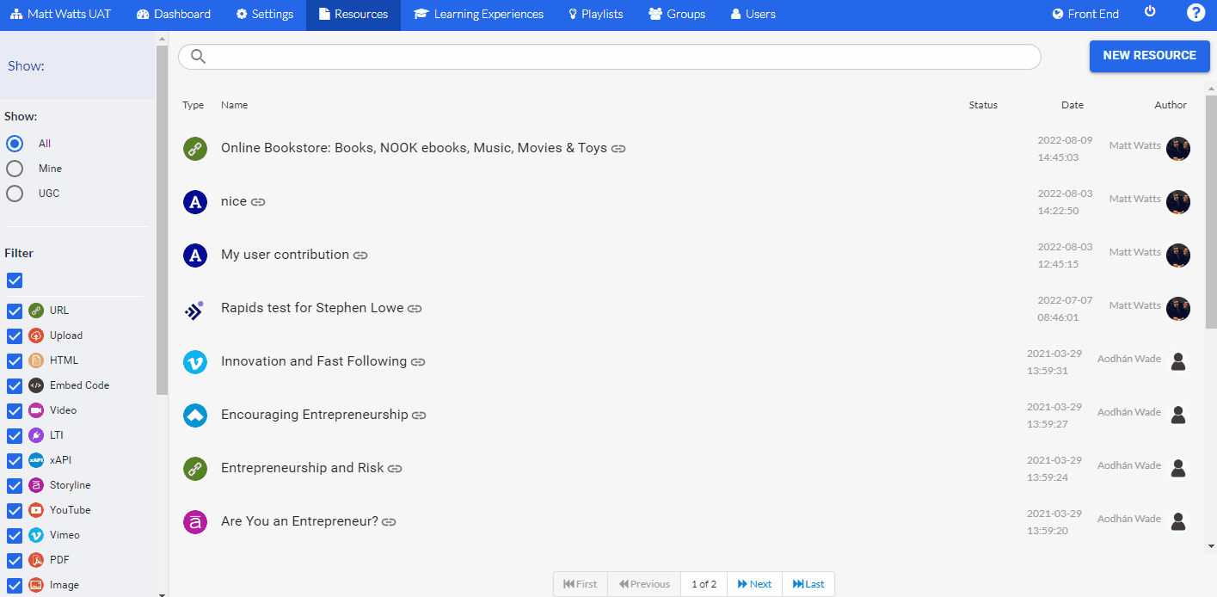Click Matt Watts avatar on Online Bookstore row
Viewport: 1217px width, 597px height.
(x=1178, y=148)
